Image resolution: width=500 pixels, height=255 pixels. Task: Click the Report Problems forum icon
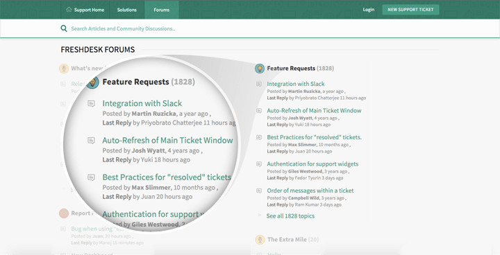[64, 213]
